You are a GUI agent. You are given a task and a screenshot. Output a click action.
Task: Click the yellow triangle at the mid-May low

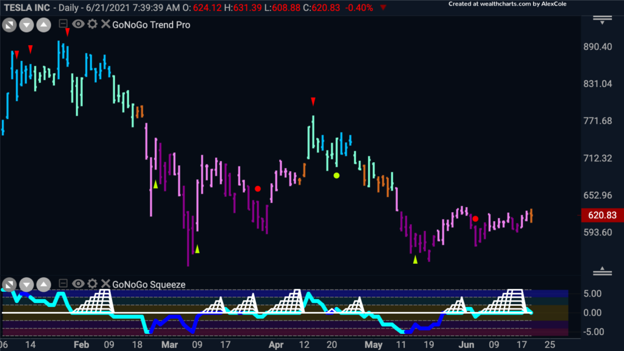[415, 260]
